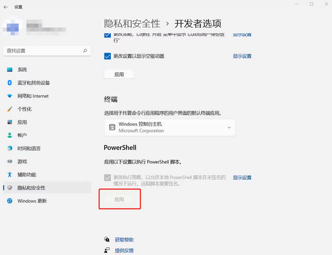Image resolution: width=332 pixels, height=255 pixels.
Task: Open the person icon for 帐户
Action: (10, 135)
